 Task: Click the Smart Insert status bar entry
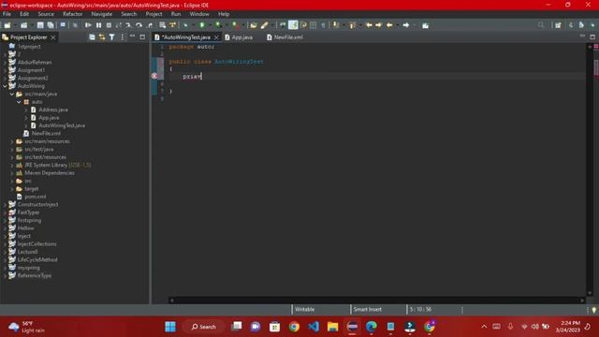point(368,310)
